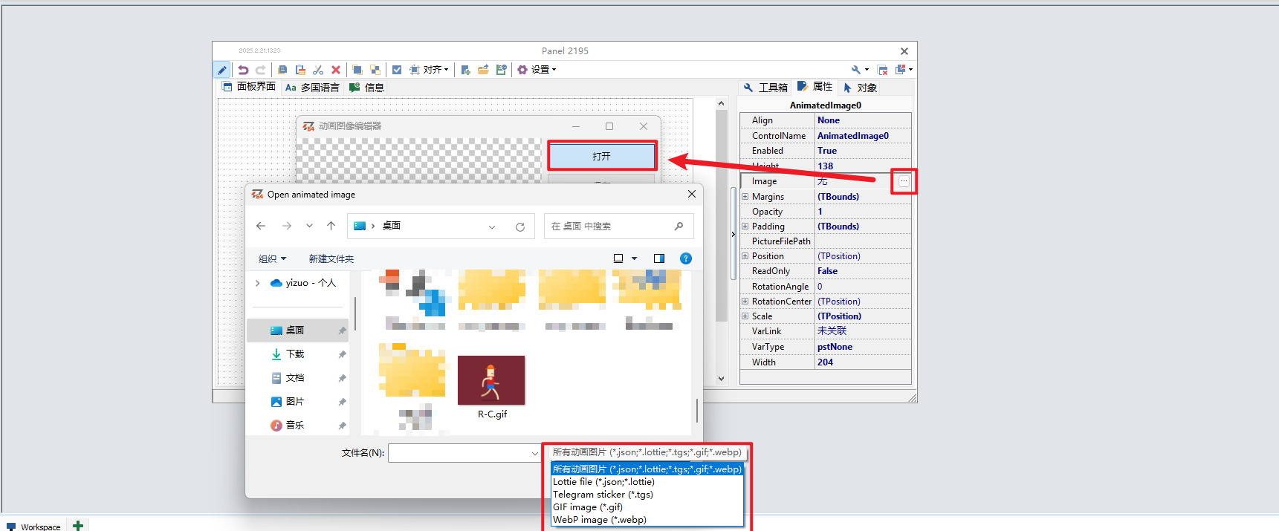Expand the address bar path dropdown
Viewport: 1279px width, 531px height.
click(x=492, y=227)
